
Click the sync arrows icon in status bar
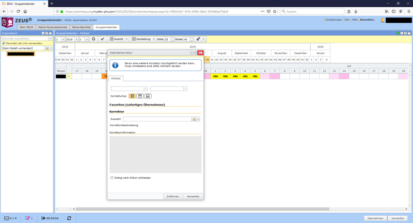(69, 218)
